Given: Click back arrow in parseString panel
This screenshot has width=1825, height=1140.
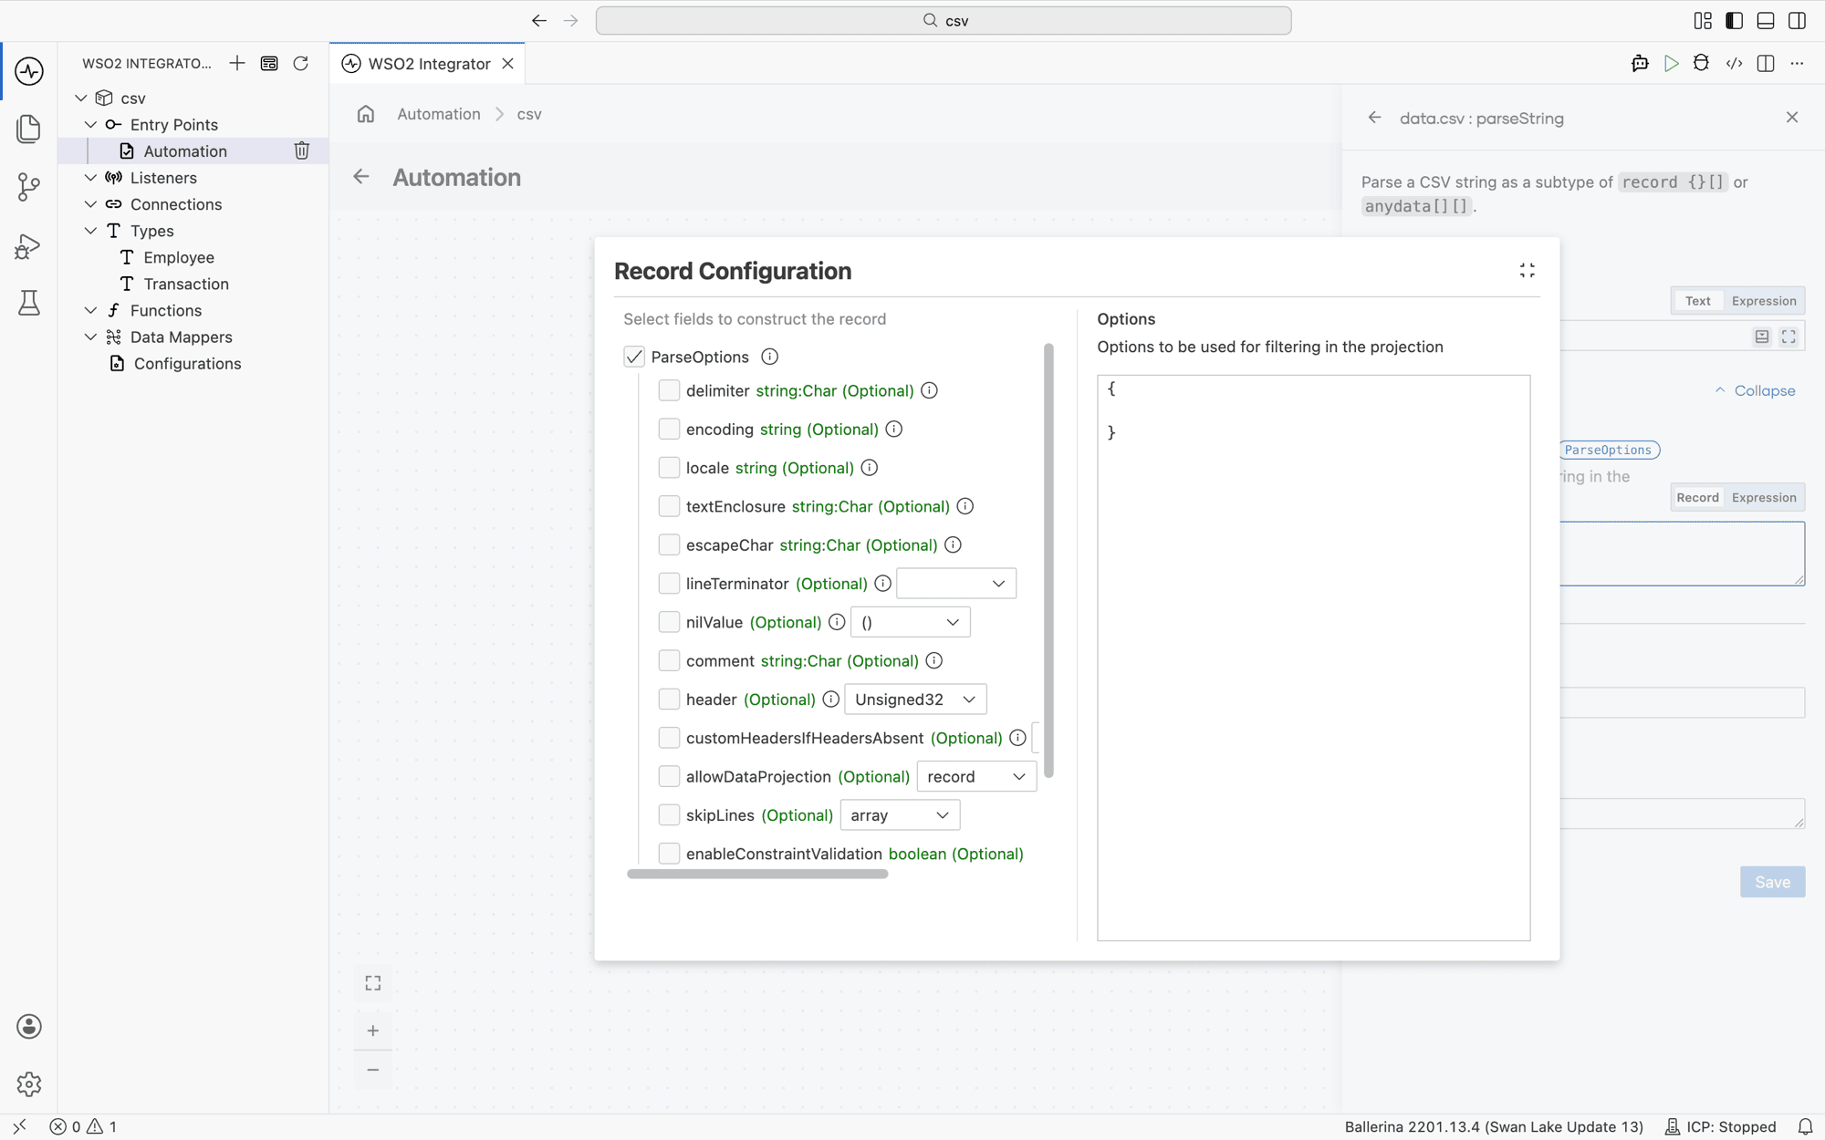Looking at the screenshot, I should pyautogui.click(x=1374, y=118).
